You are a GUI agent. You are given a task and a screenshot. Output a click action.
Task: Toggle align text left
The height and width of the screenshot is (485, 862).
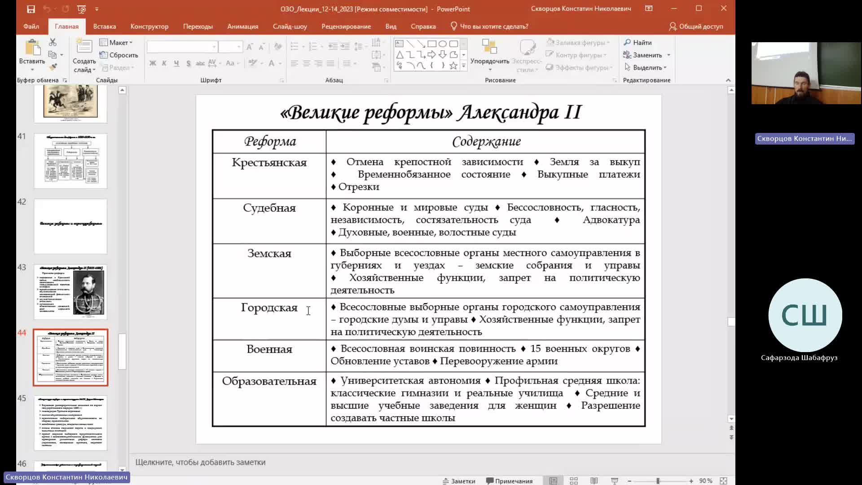295,63
